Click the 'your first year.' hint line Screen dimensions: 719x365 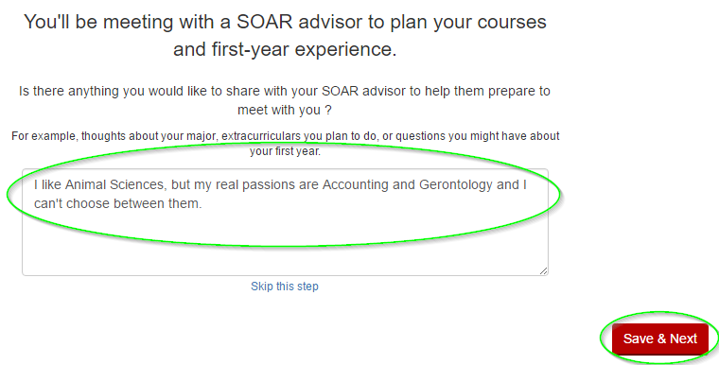[x=285, y=151]
